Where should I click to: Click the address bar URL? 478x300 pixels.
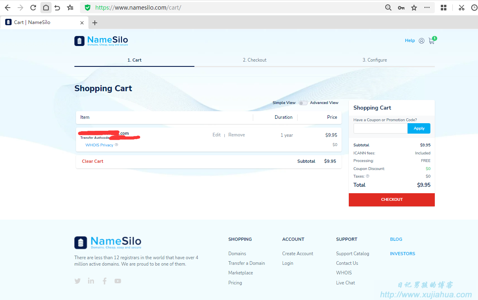[x=138, y=8]
